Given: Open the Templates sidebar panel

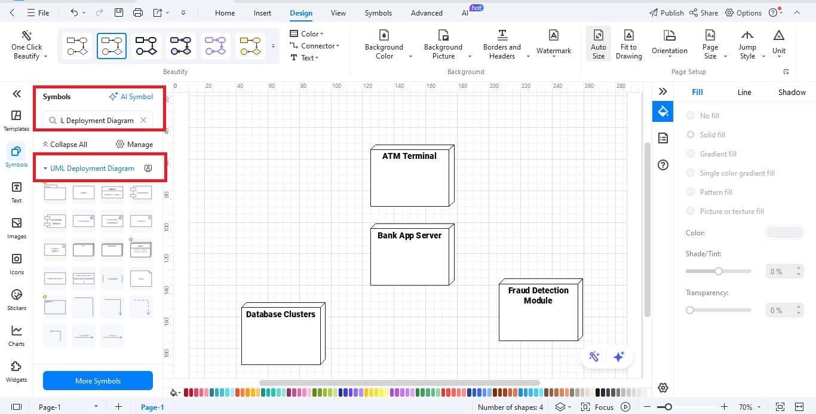Looking at the screenshot, I should 16,120.
